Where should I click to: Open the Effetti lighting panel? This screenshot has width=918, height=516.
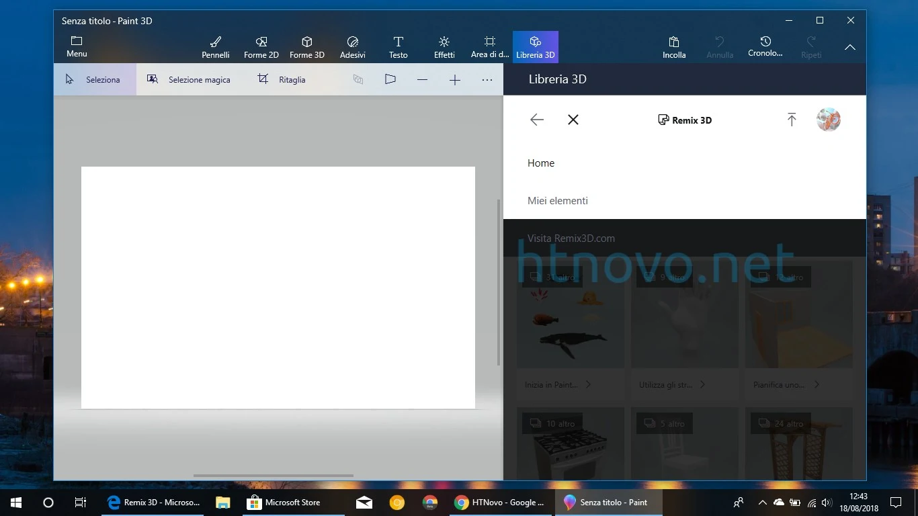pyautogui.click(x=444, y=47)
